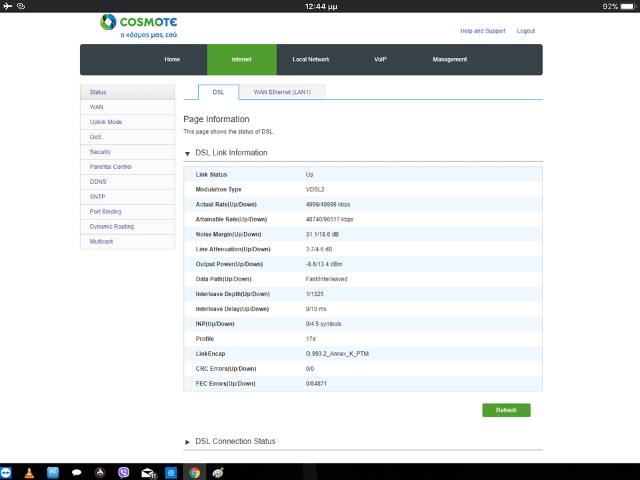Click INP value '0/4.5 symbols'
The width and height of the screenshot is (640, 480).
pos(323,324)
